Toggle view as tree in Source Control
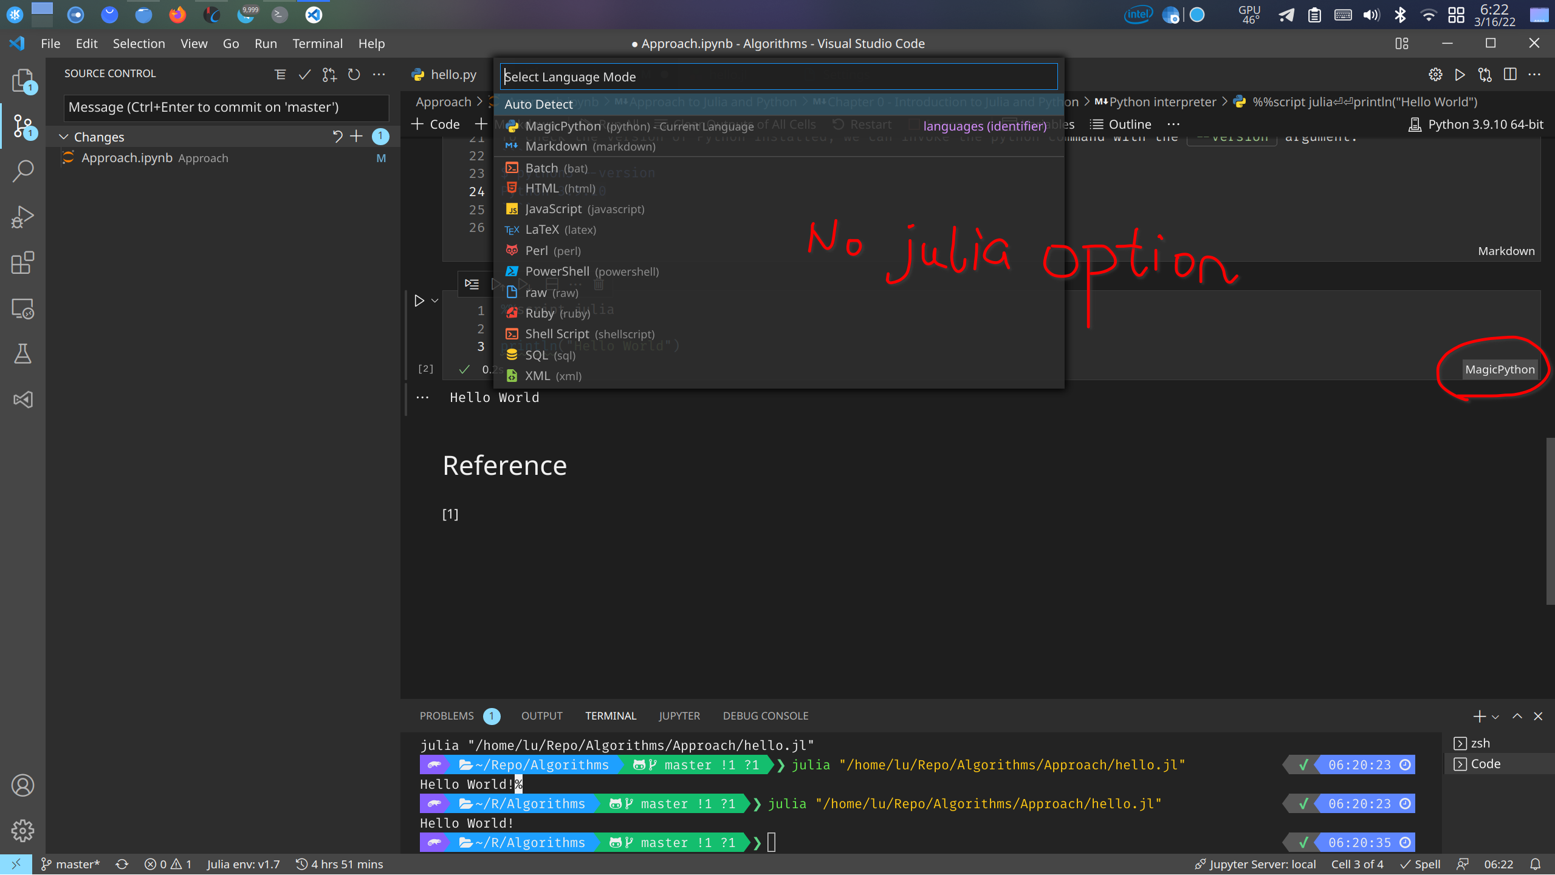The image size is (1555, 875). [x=280, y=74]
